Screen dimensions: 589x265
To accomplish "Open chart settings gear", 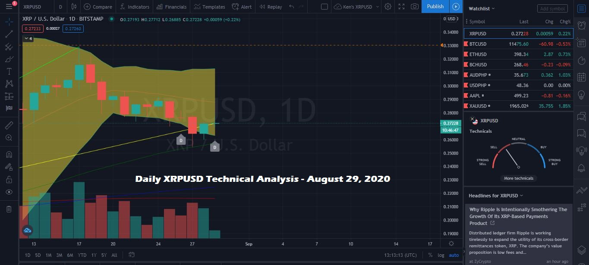I will click(388, 6).
